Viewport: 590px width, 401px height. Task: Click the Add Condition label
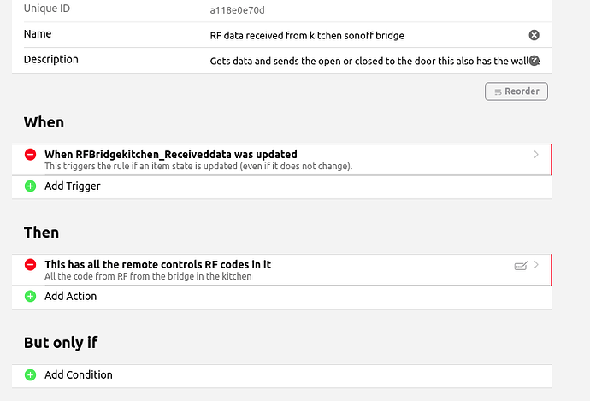(x=79, y=374)
